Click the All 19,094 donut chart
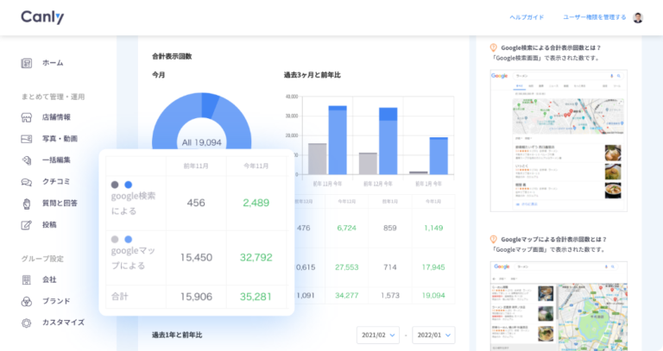The width and height of the screenshot is (663, 351). point(201,121)
